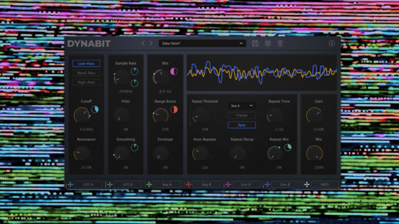Viewport: 399px width, 224px height.
Task: Open the Env B tab
Action: [x=285, y=184]
